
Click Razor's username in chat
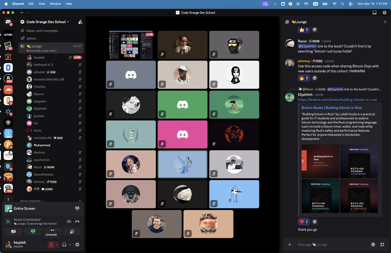click(302, 41)
